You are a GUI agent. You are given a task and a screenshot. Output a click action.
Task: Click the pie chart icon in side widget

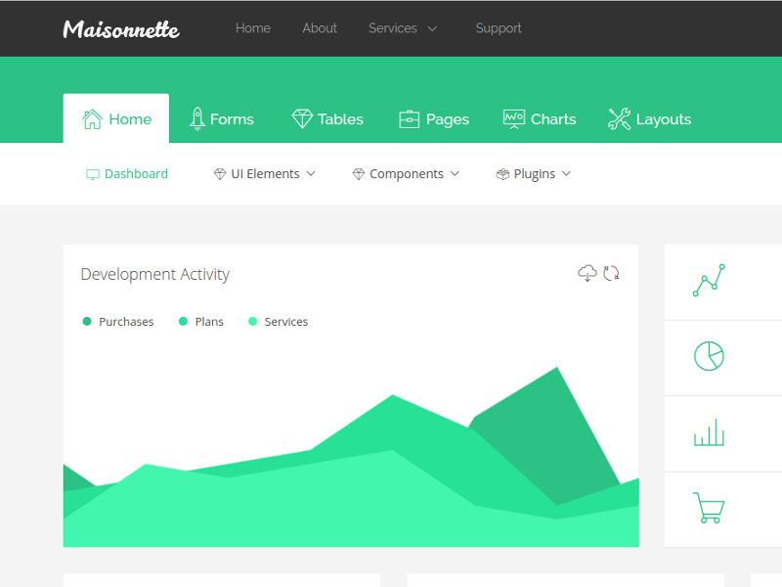click(x=709, y=356)
